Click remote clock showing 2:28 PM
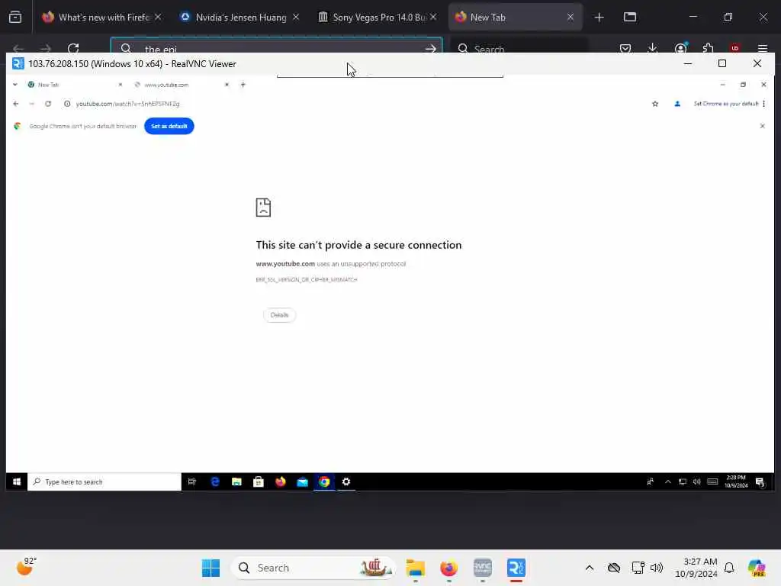 [x=736, y=481]
